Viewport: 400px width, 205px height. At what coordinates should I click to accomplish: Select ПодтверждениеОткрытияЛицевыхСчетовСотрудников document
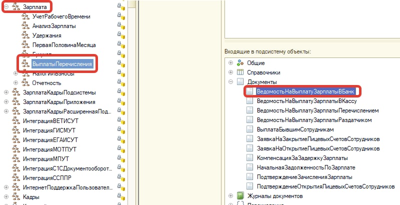point(326,186)
